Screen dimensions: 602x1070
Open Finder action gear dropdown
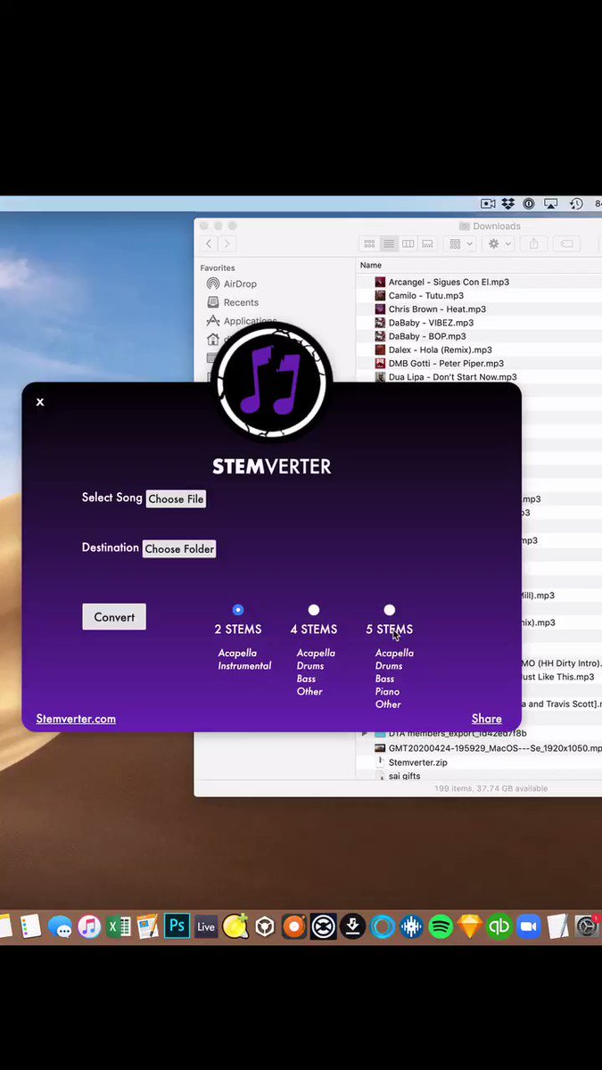pos(499,243)
